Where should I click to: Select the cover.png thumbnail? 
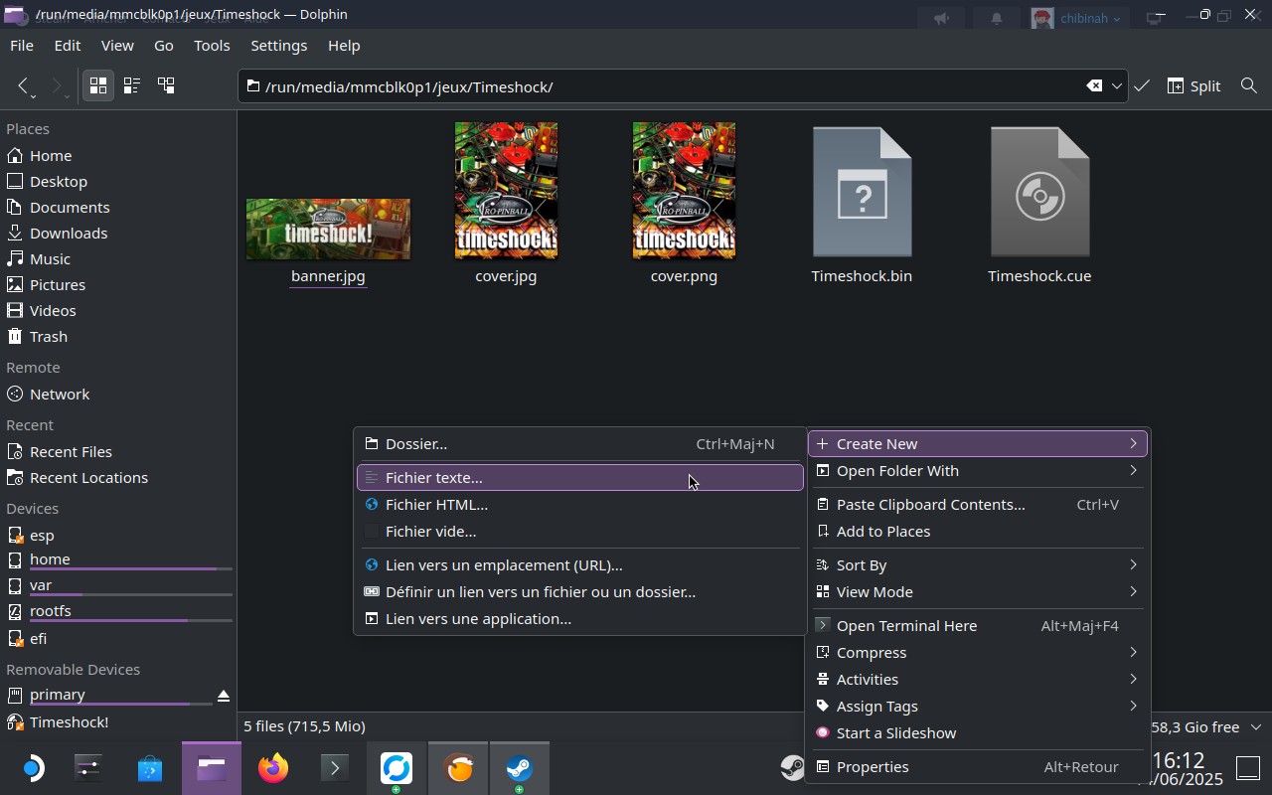click(x=684, y=191)
